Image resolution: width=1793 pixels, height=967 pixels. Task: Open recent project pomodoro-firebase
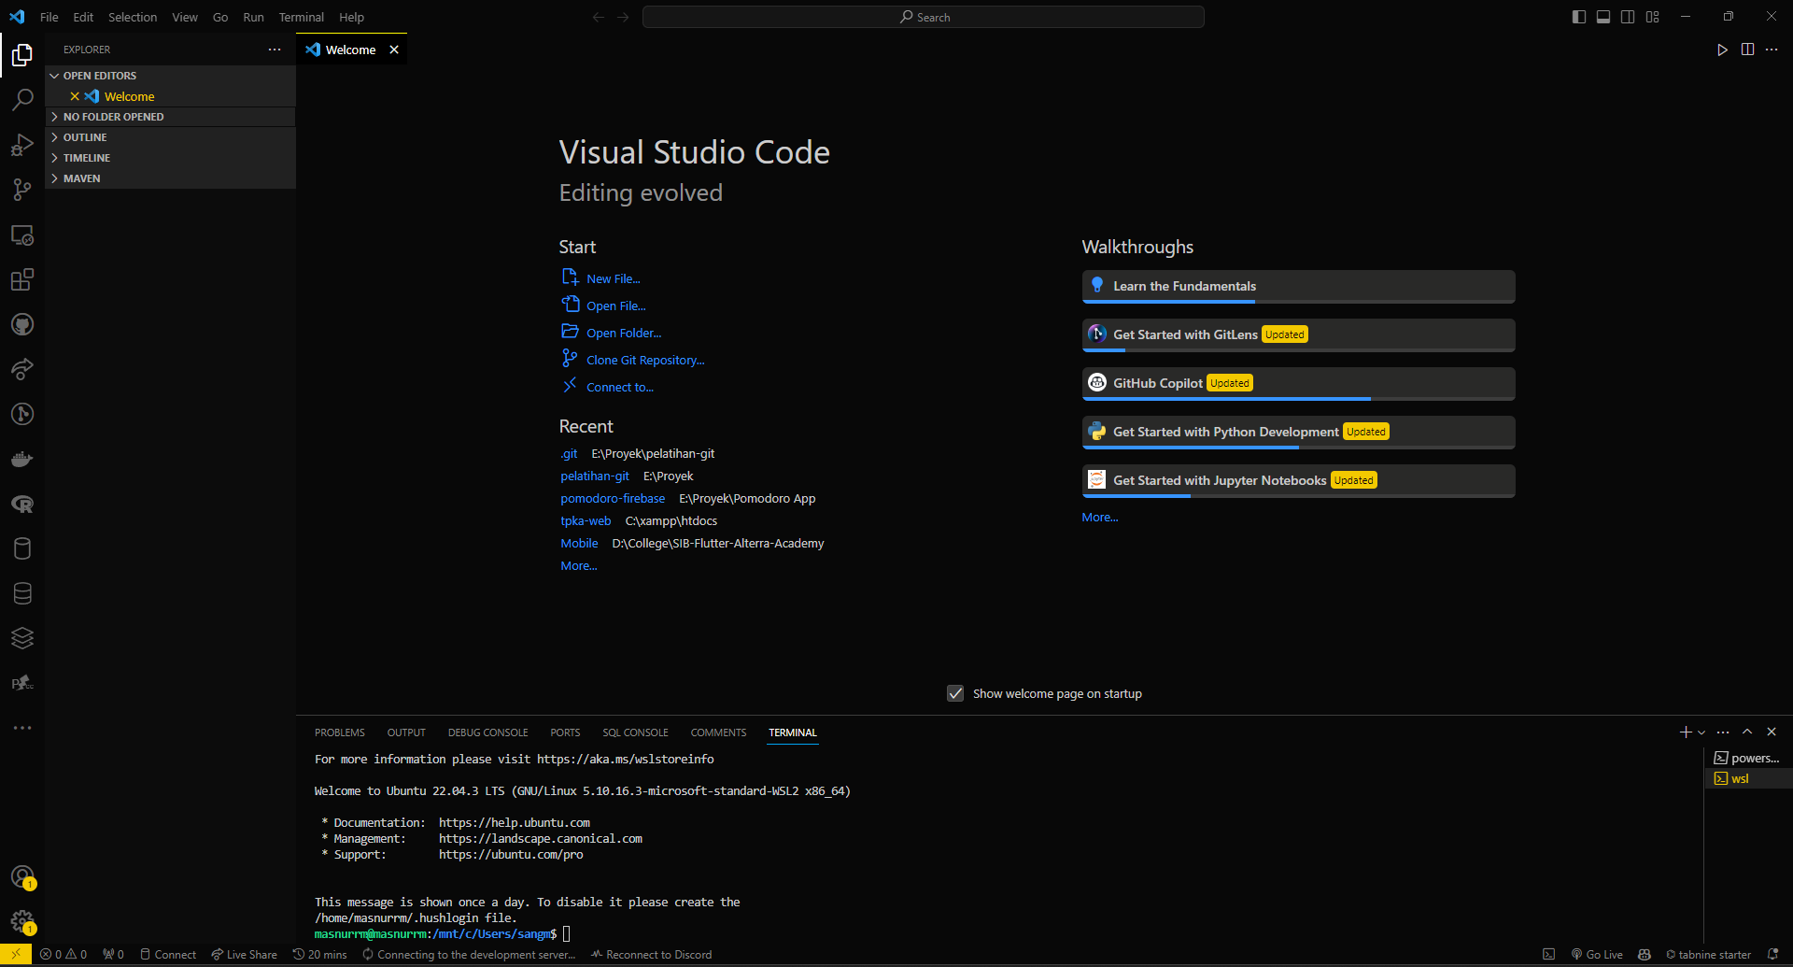[613, 498]
